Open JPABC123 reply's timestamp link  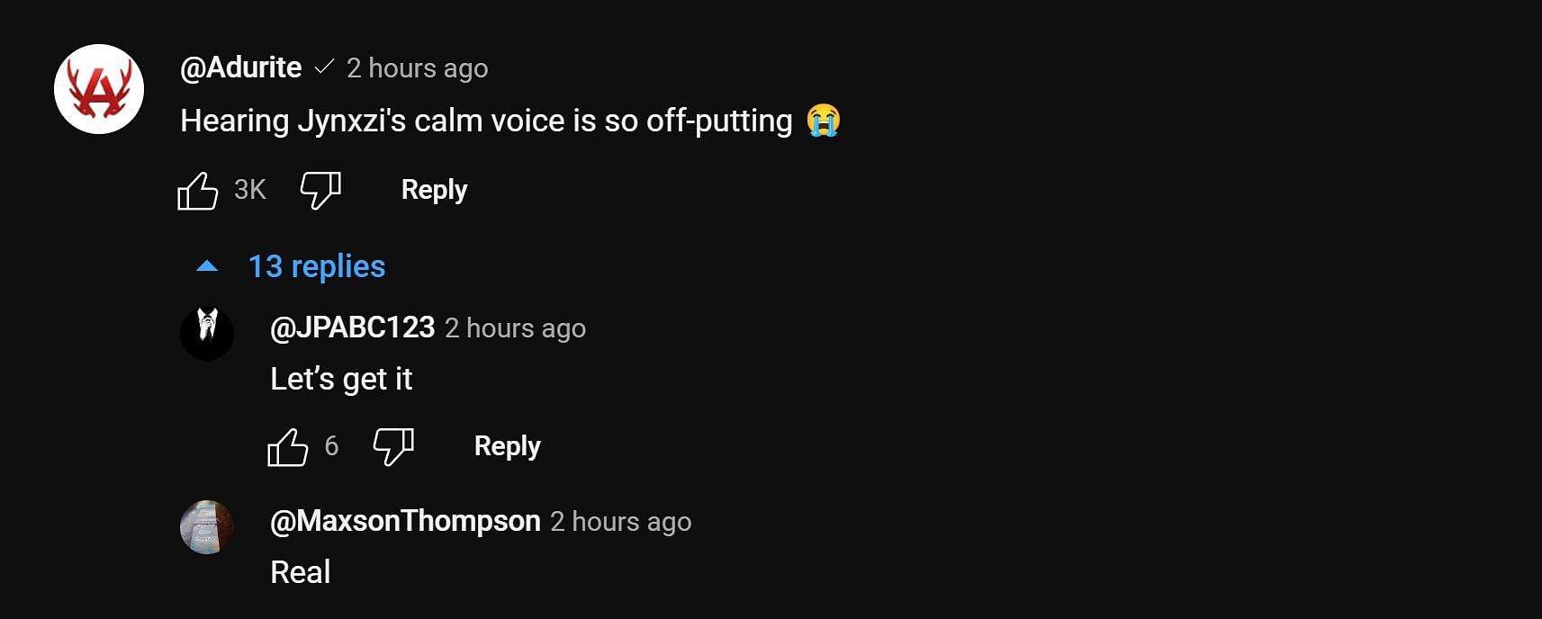click(515, 328)
